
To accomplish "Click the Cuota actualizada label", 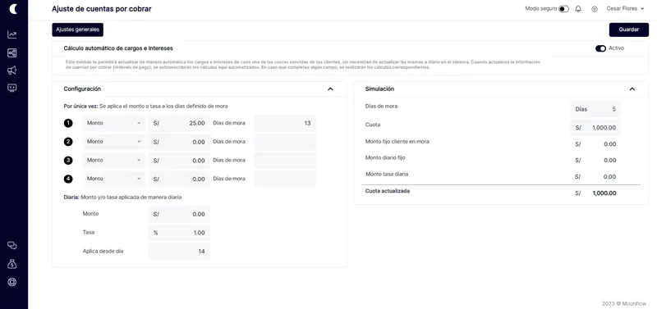I will tap(388, 191).
